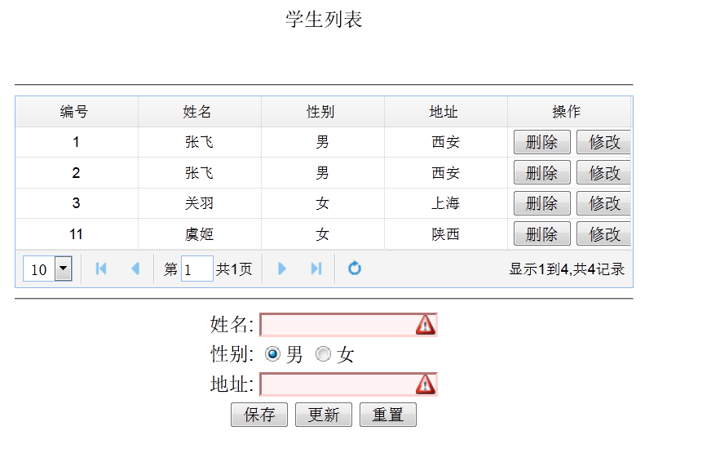Click the 保存 save button
Screen dimensions: 720x453
coord(259,415)
